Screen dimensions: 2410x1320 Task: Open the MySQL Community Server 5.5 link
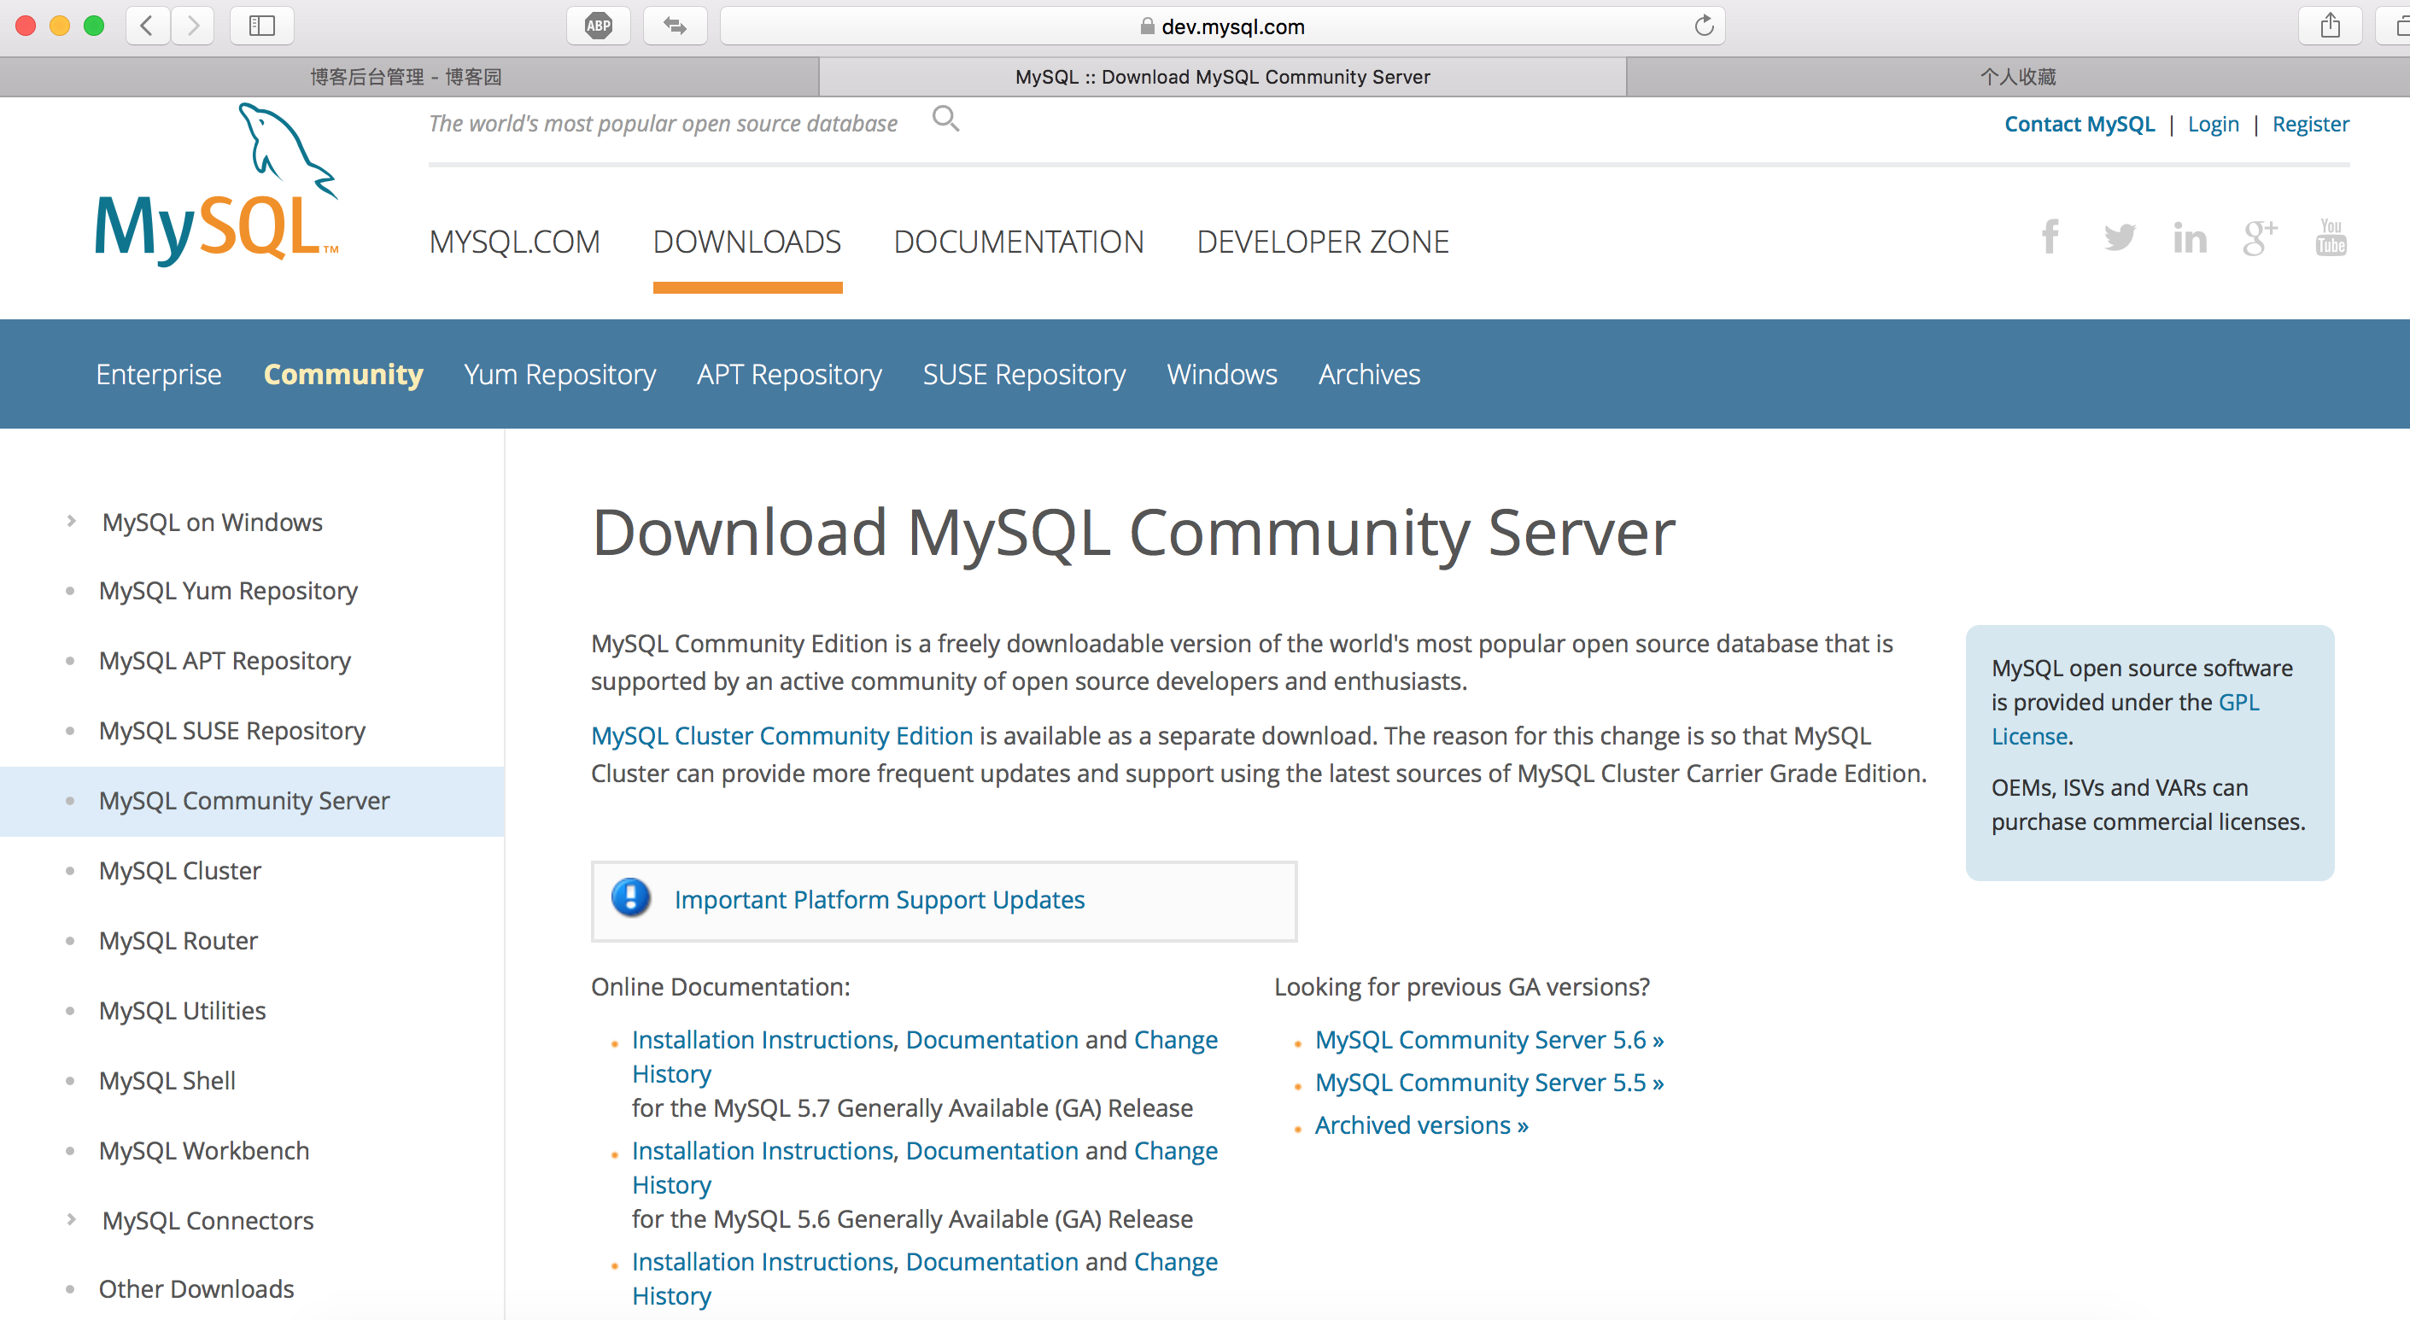point(1489,1083)
